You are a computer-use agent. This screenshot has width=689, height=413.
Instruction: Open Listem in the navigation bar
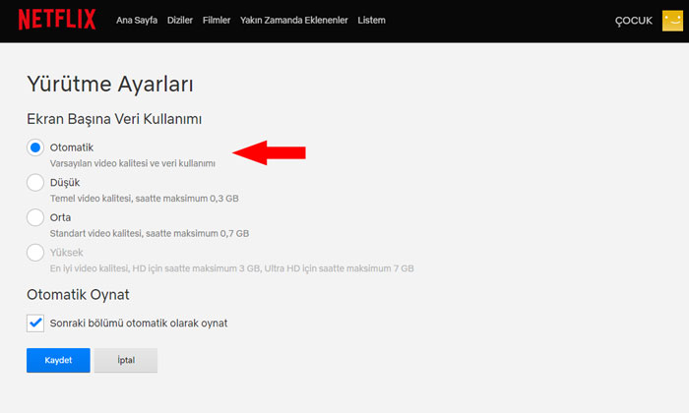371,21
